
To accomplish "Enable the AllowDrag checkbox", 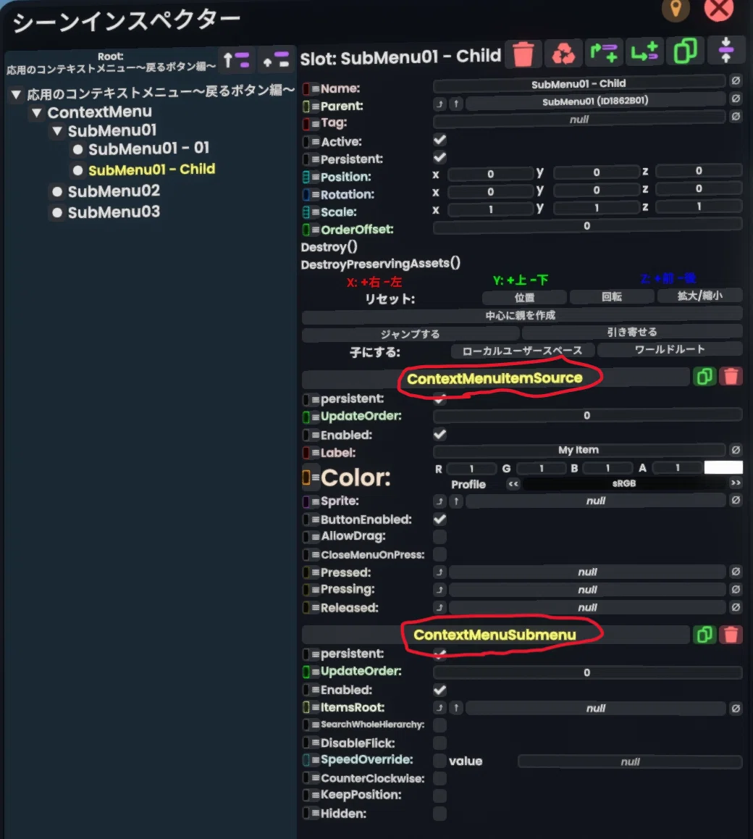I will pos(439,536).
